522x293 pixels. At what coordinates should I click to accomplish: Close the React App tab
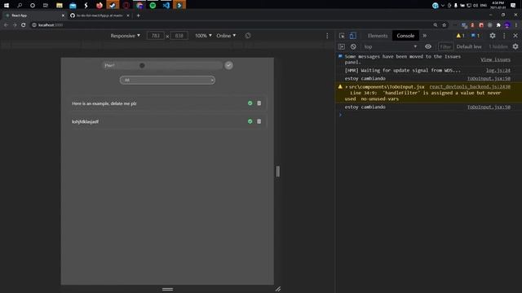(63, 15)
